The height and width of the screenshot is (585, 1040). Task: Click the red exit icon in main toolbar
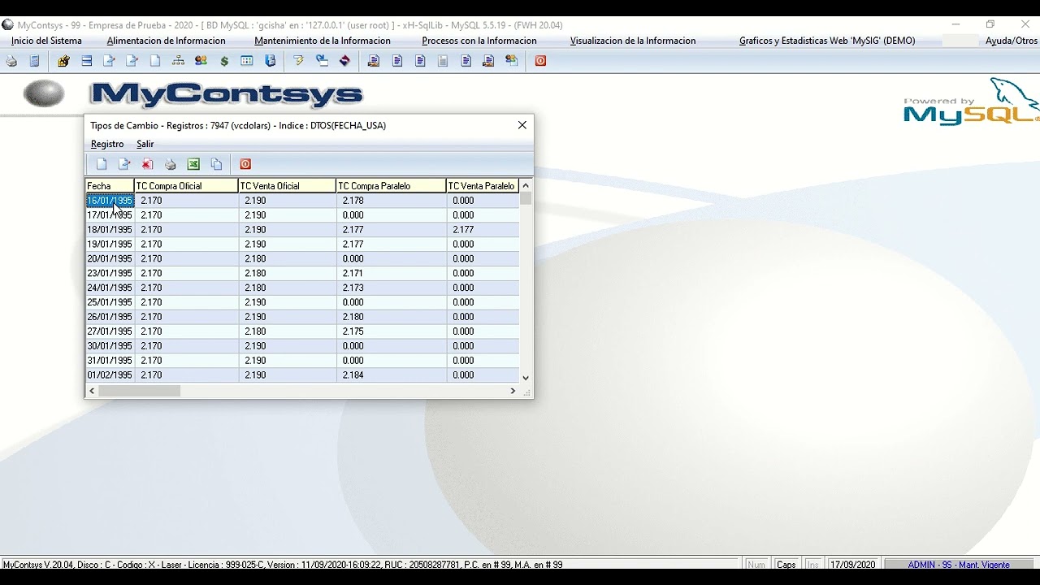540,61
